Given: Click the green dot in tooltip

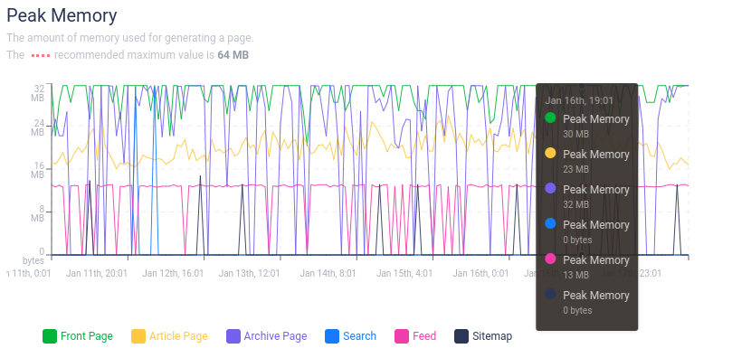Looking at the screenshot, I should pos(550,118).
